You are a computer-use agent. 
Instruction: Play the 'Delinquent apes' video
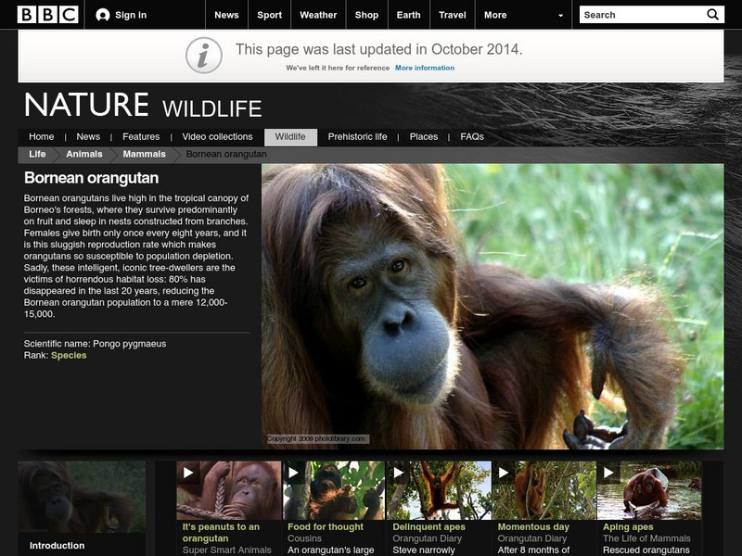click(399, 473)
